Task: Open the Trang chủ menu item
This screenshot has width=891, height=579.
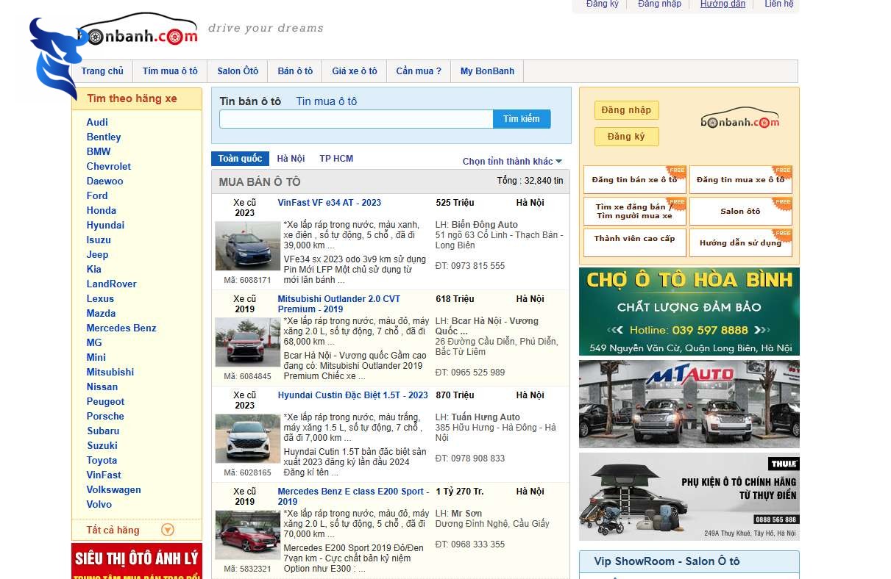Action: [102, 71]
